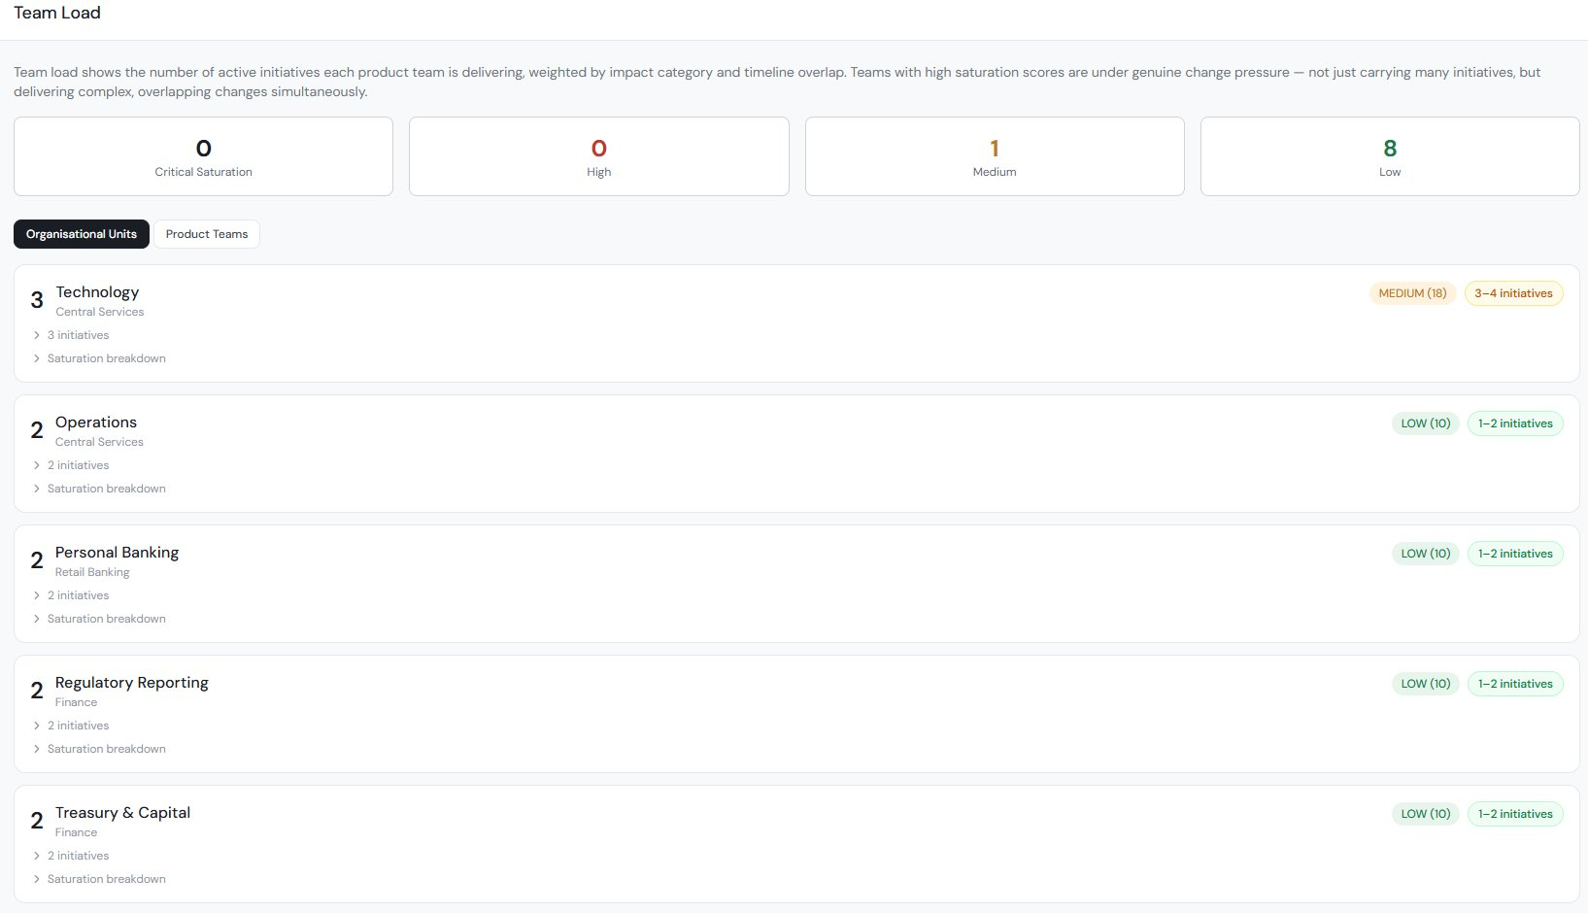Select the Critical Saturation summary card
Image resolution: width=1588 pixels, height=913 pixels.
203,155
